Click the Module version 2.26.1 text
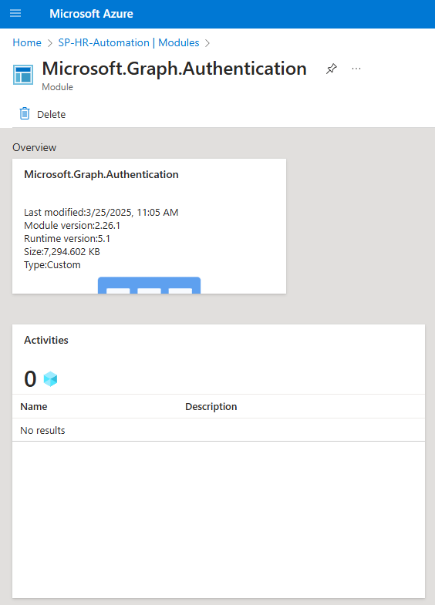Screen dimensions: 435x605 [72, 225]
